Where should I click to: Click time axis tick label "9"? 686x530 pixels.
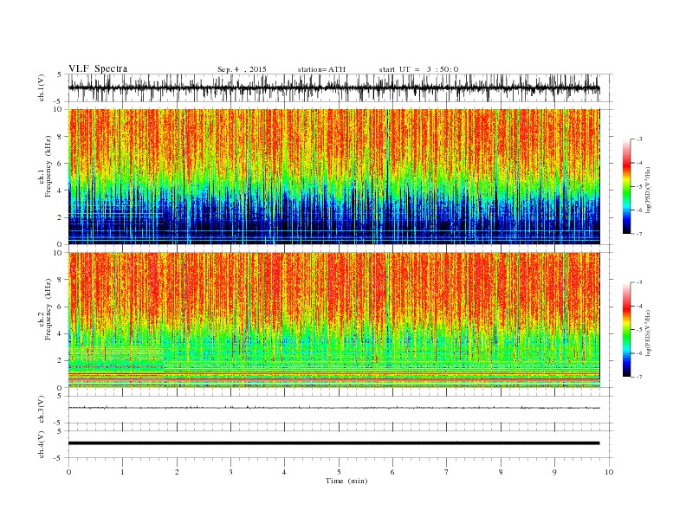[554, 472]
